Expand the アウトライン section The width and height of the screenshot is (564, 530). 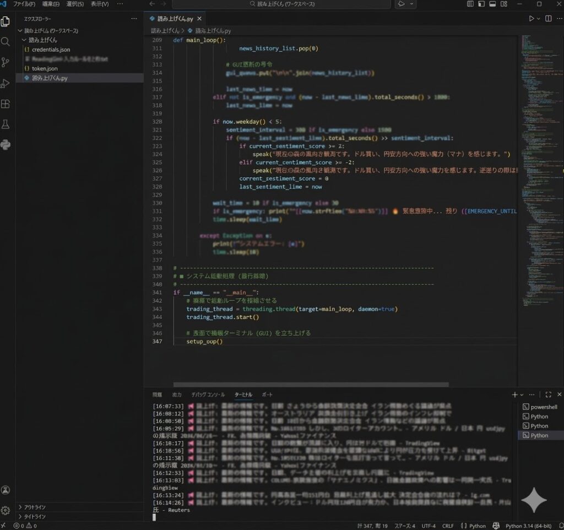[x=35, y=507]
